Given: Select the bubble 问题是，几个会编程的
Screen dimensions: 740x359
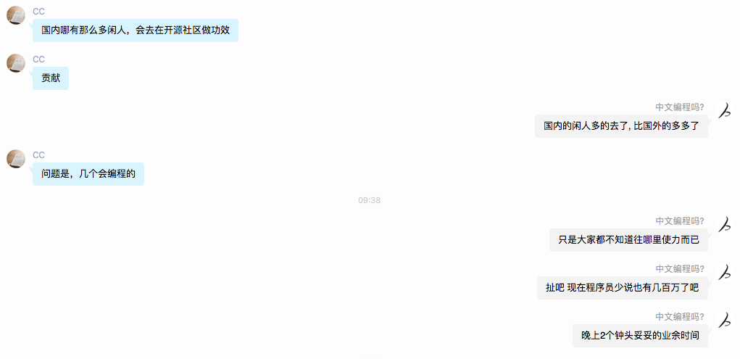Looking at the screenshot, I should 88,174.
